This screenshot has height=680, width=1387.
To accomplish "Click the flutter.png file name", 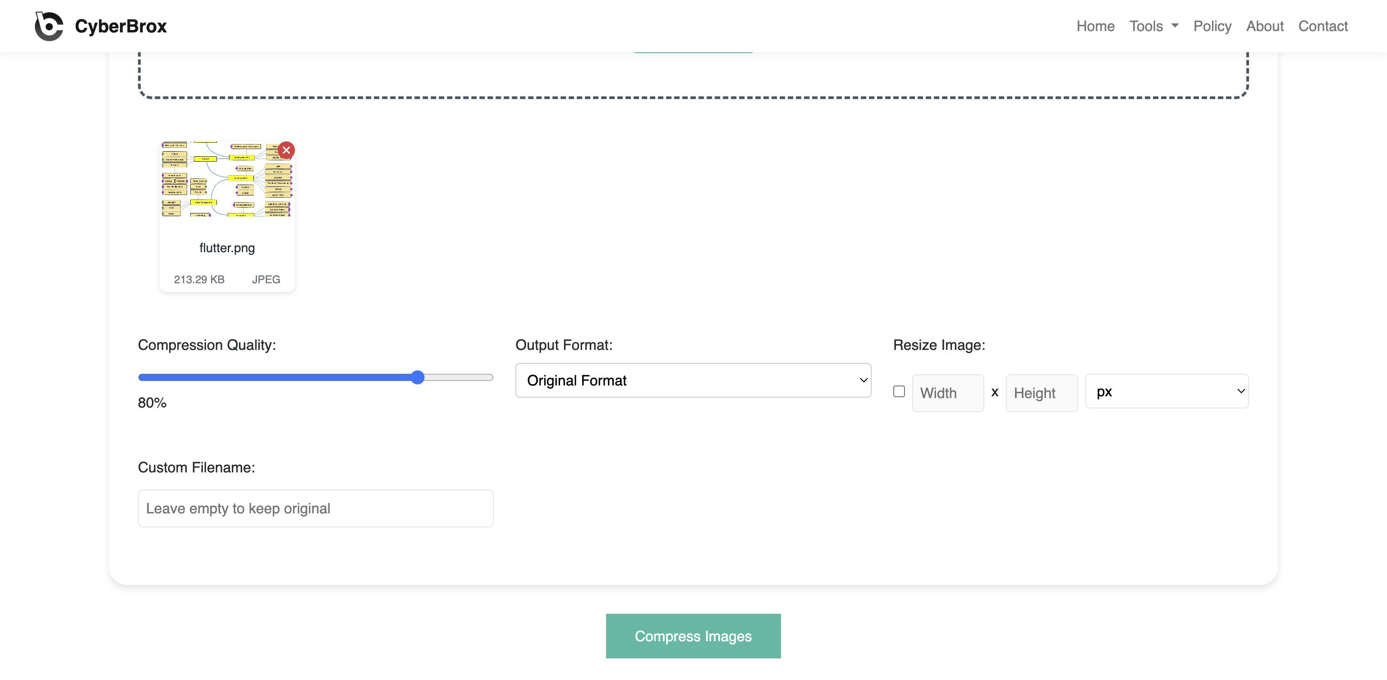I will (x=227, y=248).
